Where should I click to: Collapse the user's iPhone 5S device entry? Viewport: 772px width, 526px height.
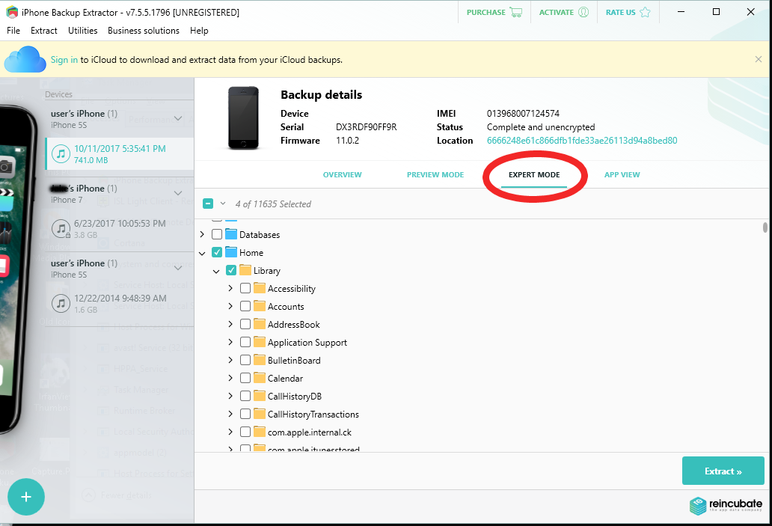[178, 118]
